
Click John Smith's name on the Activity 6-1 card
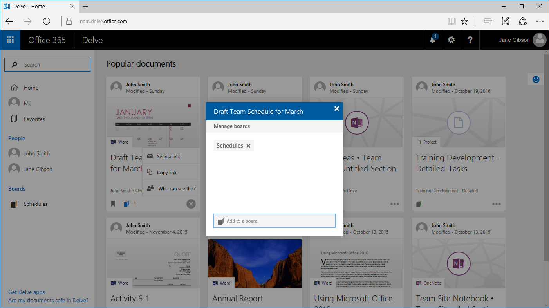138,225
